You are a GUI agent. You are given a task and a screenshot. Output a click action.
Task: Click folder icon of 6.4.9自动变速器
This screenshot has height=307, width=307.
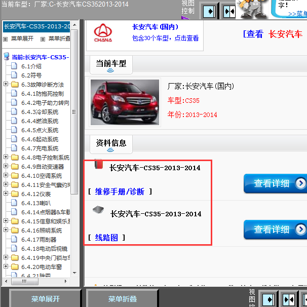[15, 167]
